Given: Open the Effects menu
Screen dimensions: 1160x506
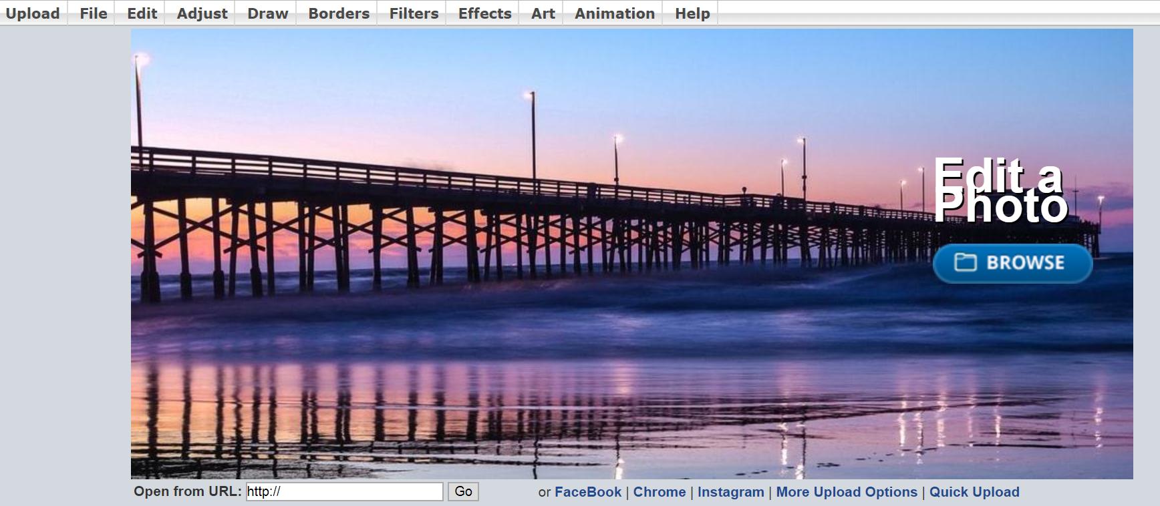Looking at the screenshot, I should pos(484,13).
